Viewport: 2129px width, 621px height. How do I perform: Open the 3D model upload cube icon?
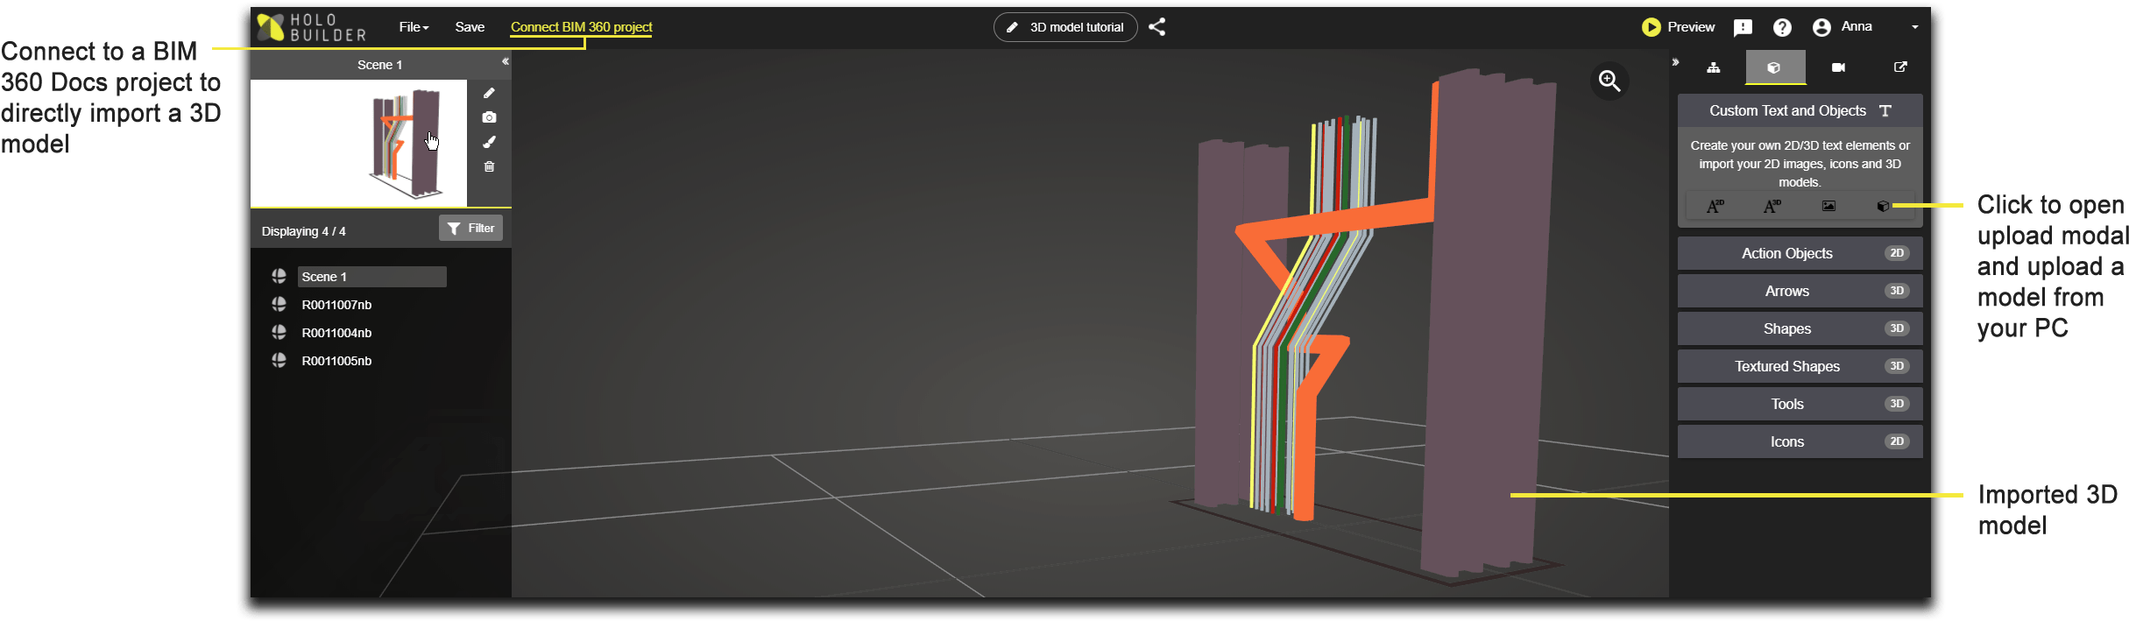click(1883, 207)
